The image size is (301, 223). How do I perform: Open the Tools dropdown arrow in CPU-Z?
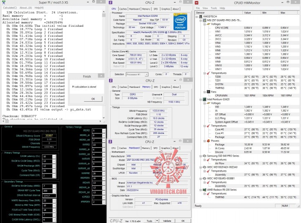coord(157,220)
